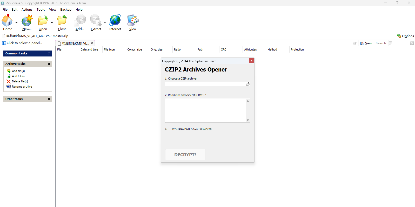
Task: Click the Open folder toolbar icon
Action: point(43,21)
